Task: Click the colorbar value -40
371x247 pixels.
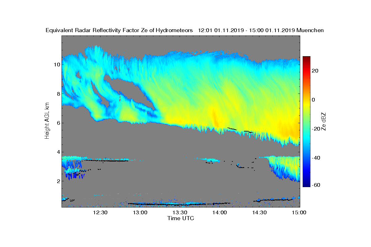Action: point(316,158)
